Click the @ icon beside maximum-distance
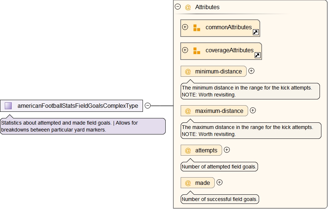The width and height of the screenshot is (328, 209). pyautogui.click(x=188, y=111)
